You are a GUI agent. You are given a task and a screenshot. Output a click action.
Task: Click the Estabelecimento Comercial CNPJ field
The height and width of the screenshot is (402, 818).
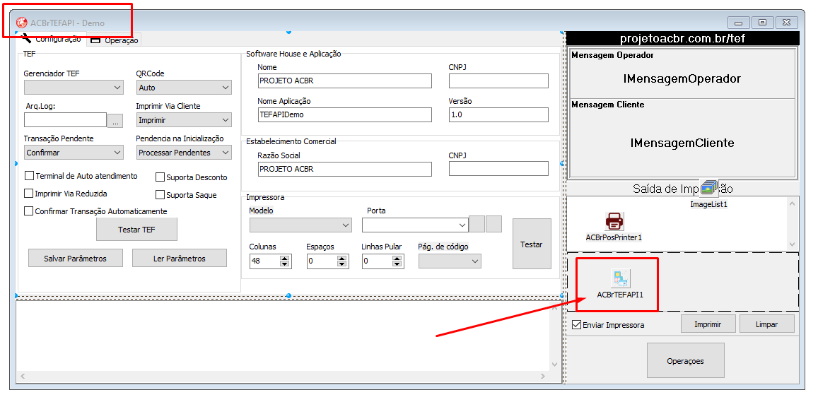pyautogui.click(x=498, y=169)
